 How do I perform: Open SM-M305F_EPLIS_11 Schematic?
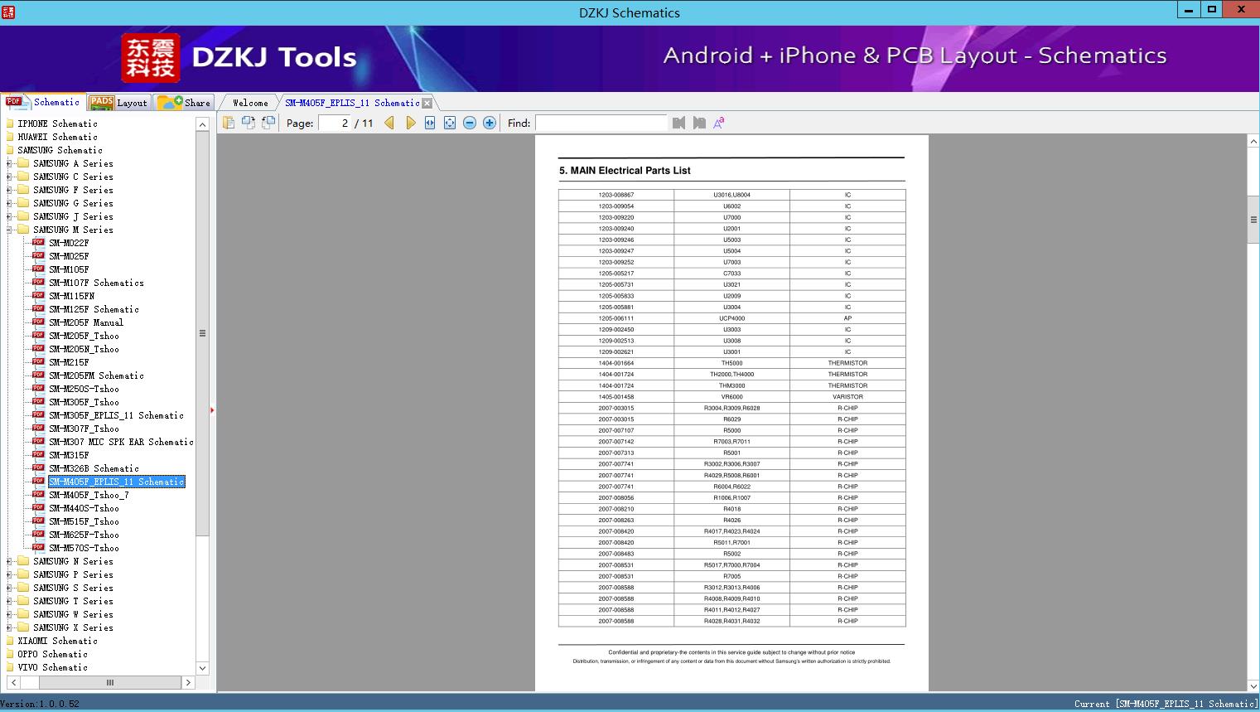click(116, 415)
